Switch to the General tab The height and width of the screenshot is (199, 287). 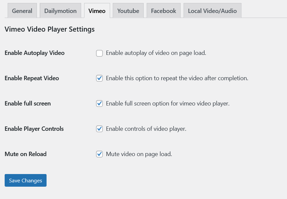[x=22, y=11]
